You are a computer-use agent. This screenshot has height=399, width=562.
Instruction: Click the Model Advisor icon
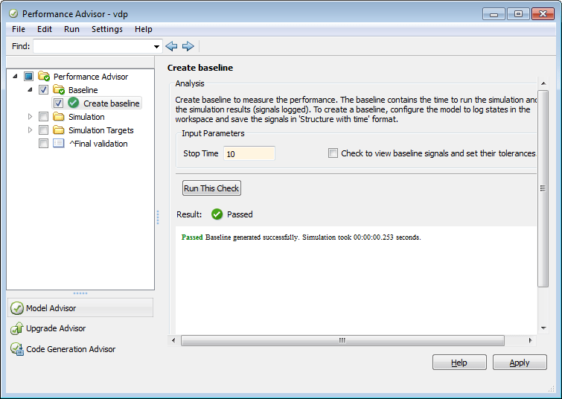tap(16, 308)
